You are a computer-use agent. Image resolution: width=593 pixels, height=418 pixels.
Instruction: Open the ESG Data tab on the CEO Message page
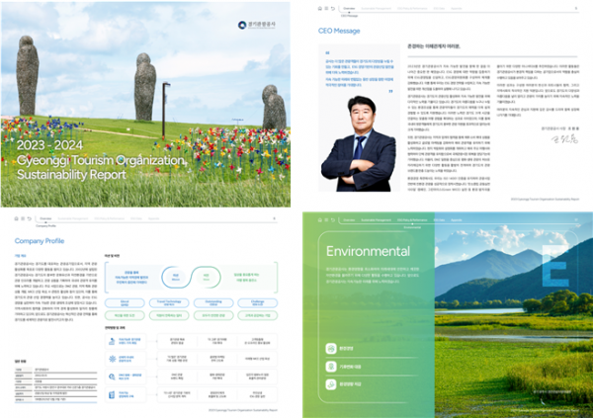click(439, 8)
